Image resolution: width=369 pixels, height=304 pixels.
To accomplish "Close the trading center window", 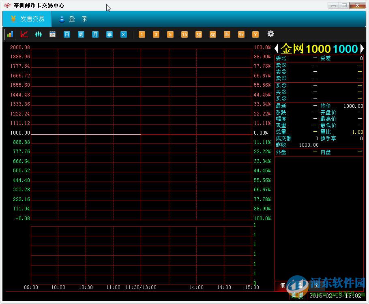I will coord(358,5).
